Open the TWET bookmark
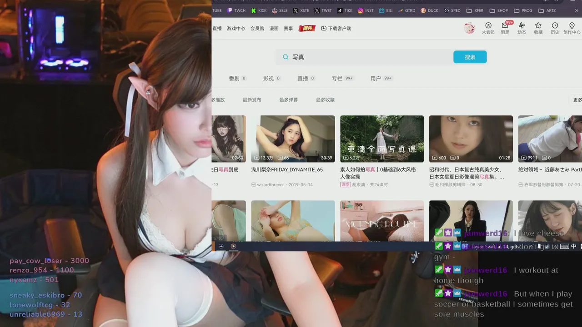 coord(323,10)
